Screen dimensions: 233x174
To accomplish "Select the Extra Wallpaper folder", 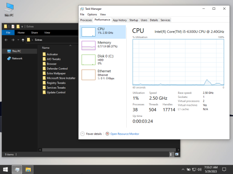I will [x=54, y=73].
